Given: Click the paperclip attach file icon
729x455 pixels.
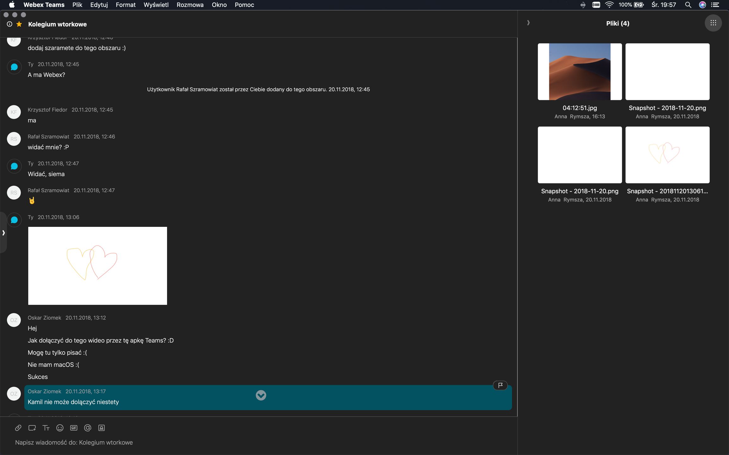Looking at the screenshot, I should [x=18, y=428].
